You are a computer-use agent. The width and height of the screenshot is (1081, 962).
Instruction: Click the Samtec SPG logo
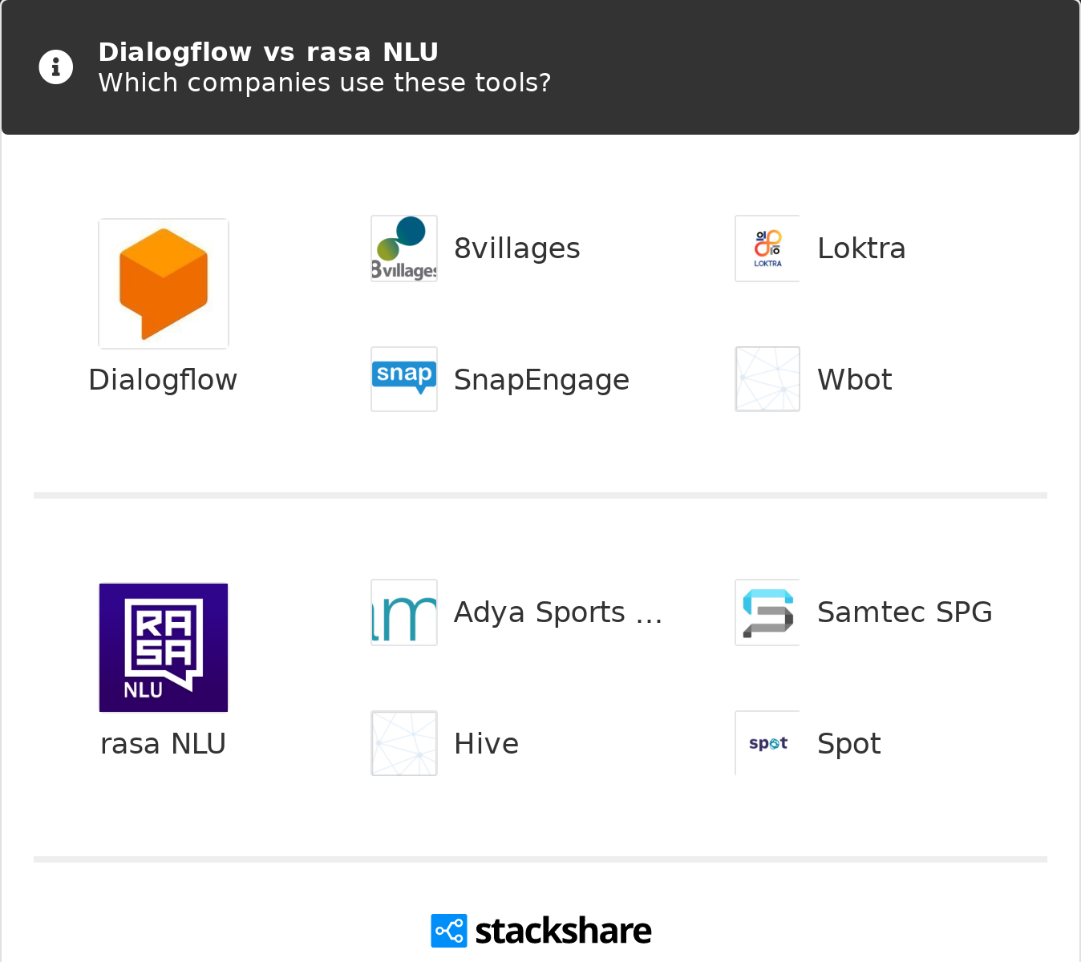click(x=767, y=612)
